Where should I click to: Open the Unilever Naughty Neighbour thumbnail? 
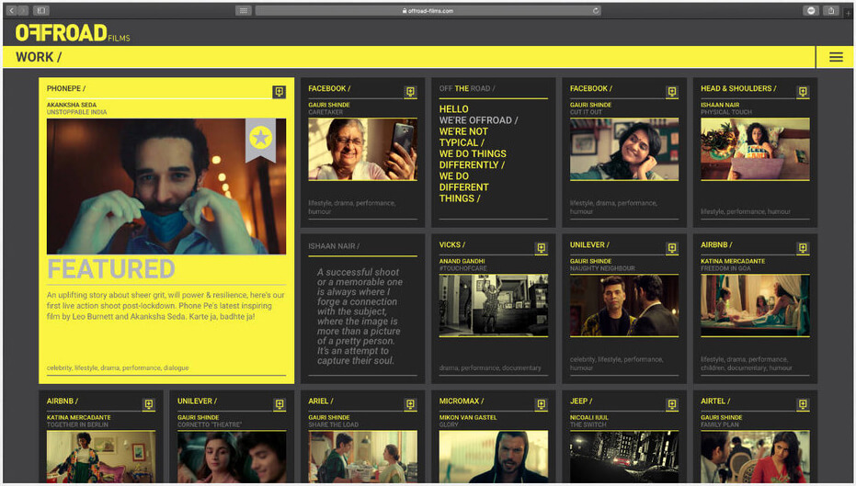point(624,305)
